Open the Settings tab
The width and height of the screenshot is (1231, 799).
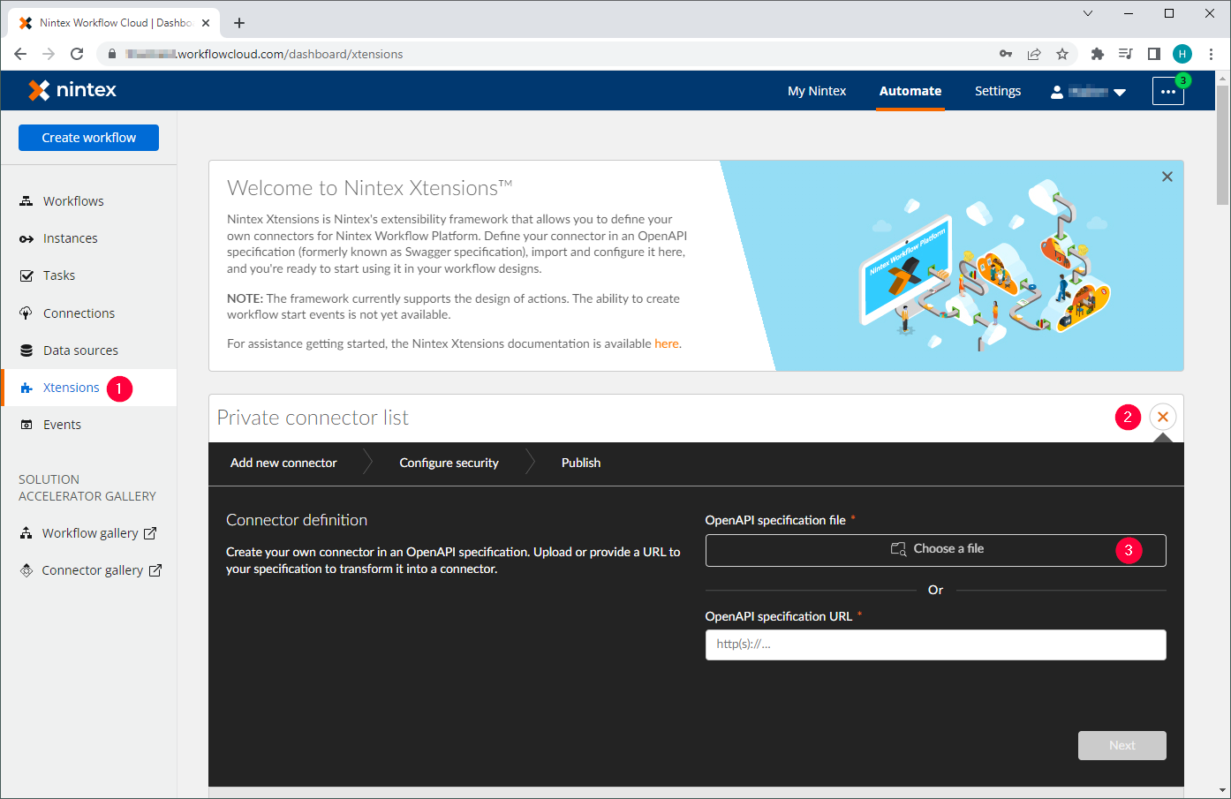(998, 91)
